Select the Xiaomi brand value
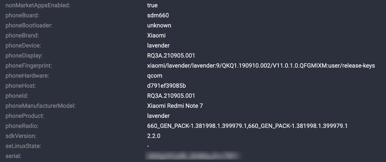 pyautogui.click(x=156, y=35)
